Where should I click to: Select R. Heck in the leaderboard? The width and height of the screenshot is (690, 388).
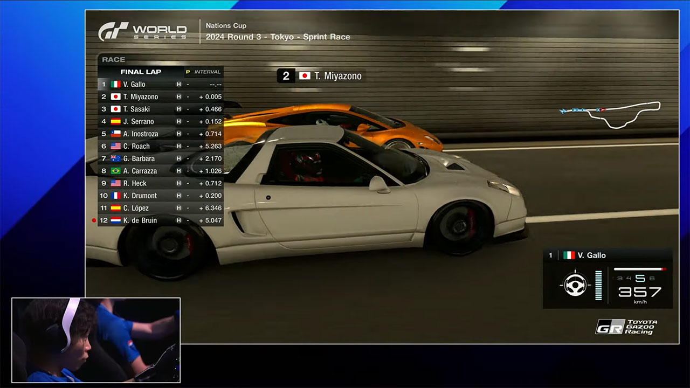coord(135,184)
